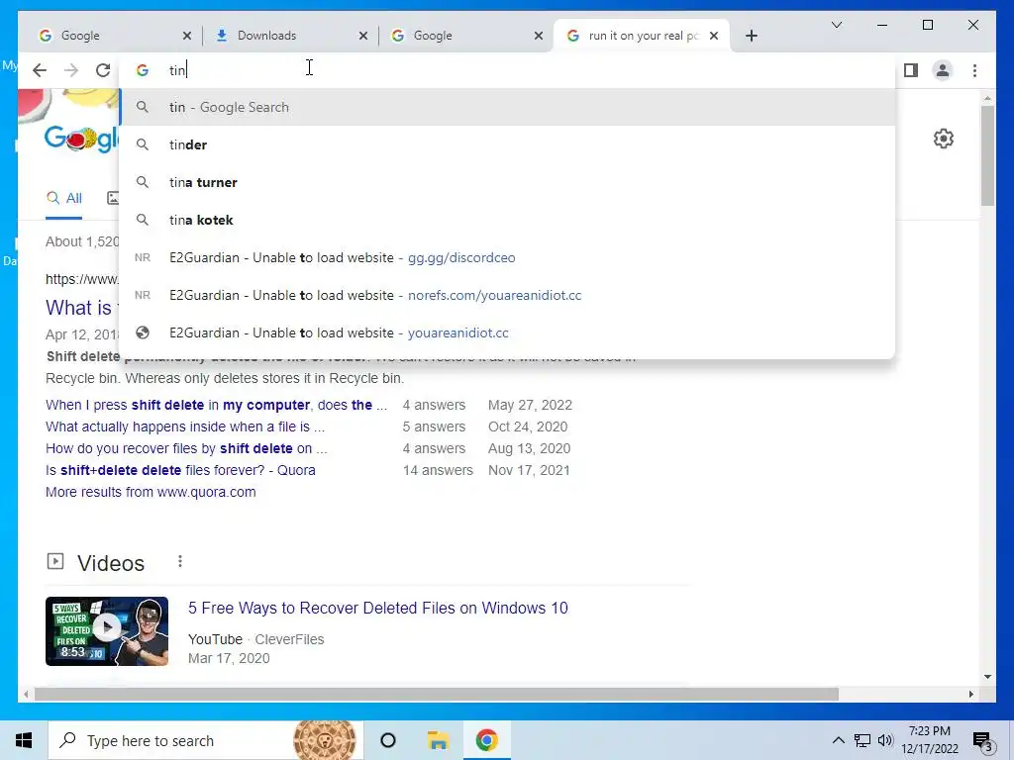Image resolution: width=1014 pixels, height=760 pixels.
Task: Open File Explorer from the taskbar
Action: pos(438,740)
